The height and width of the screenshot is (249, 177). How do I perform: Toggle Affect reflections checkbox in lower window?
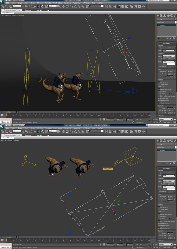pyautogui.click(x=159, y=228)
